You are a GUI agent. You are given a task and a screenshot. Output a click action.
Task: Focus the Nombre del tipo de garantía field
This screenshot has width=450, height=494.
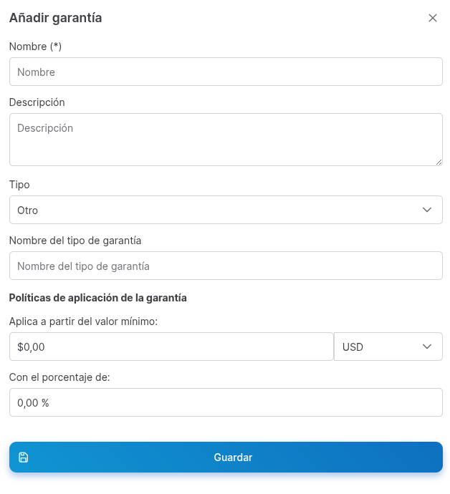226,266
